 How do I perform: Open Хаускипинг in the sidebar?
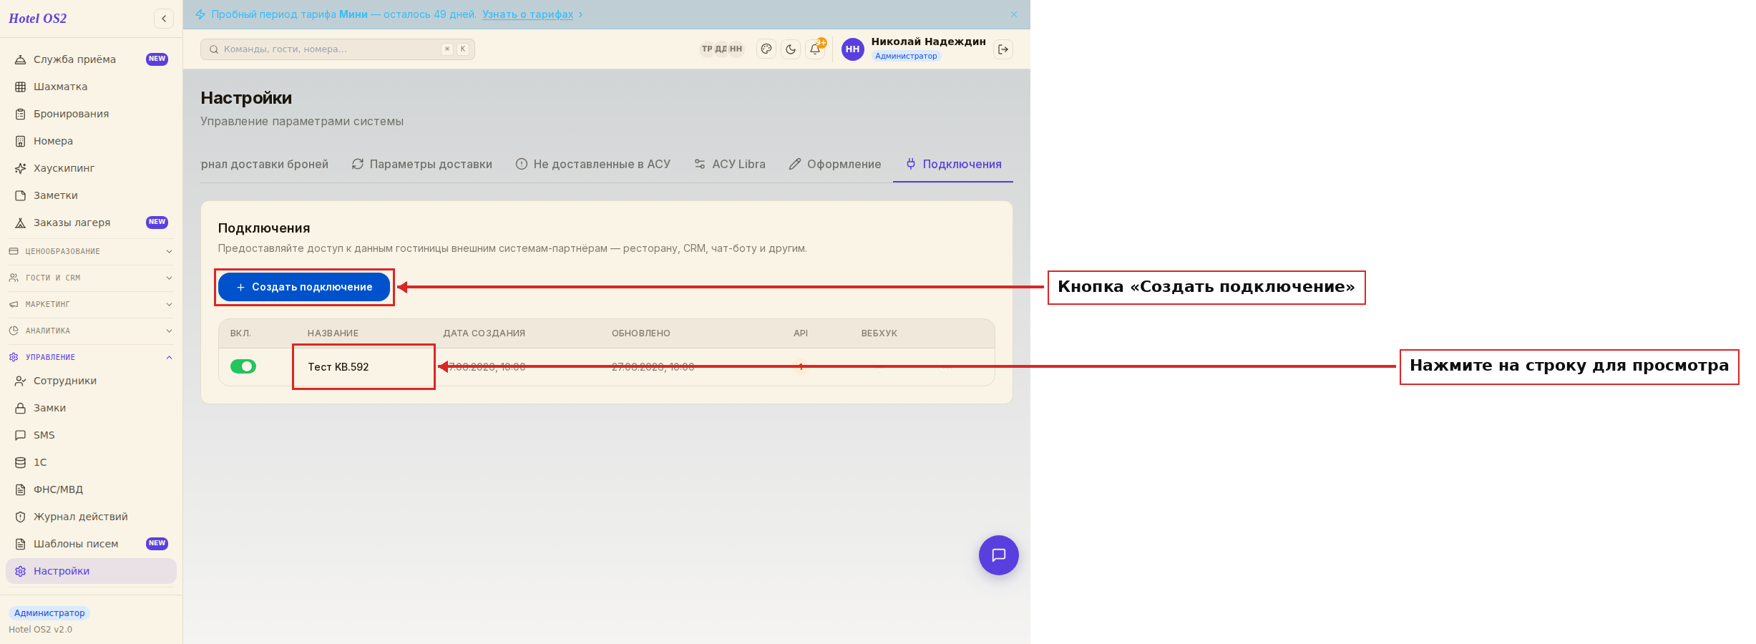tap(91, 168)
